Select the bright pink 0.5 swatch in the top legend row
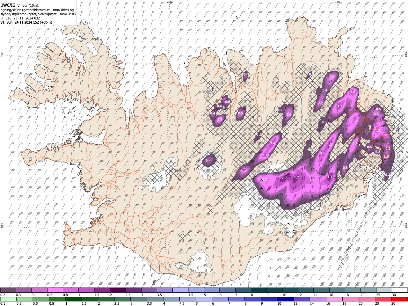Screen dimensions: 408x306 point(55,290)
